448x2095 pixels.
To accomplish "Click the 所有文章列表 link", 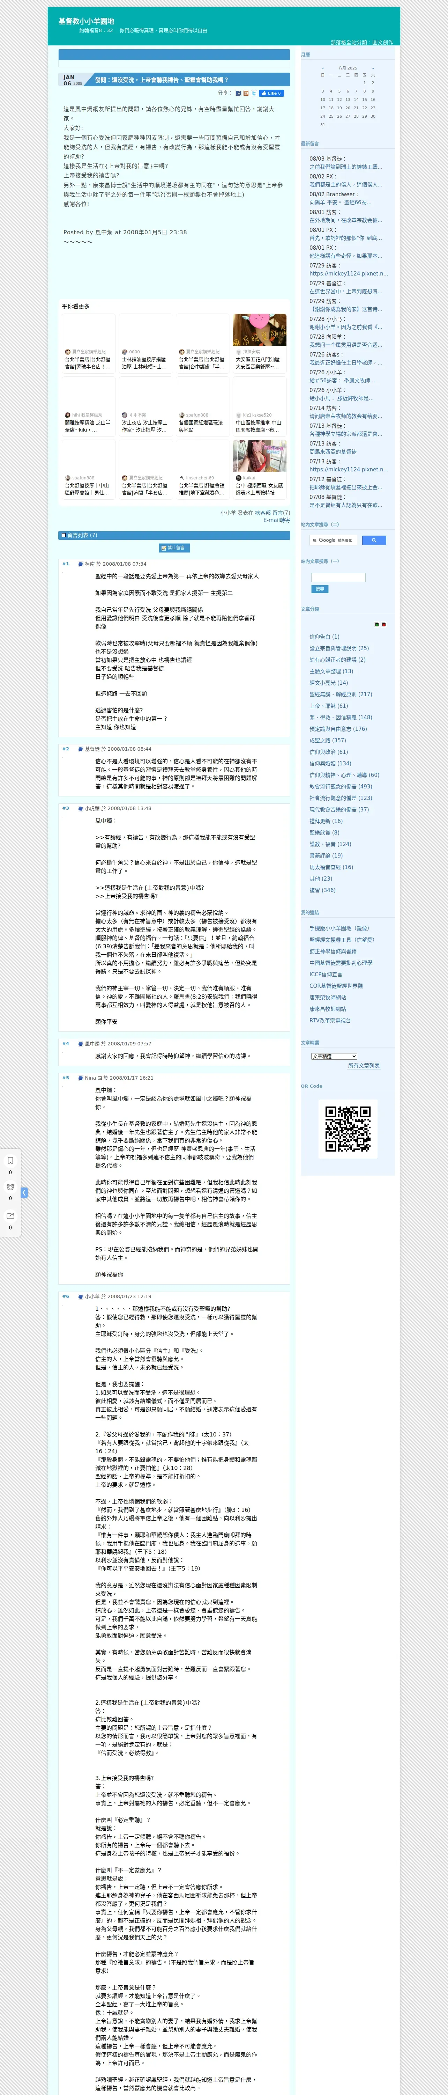I will pos(364,1065).
